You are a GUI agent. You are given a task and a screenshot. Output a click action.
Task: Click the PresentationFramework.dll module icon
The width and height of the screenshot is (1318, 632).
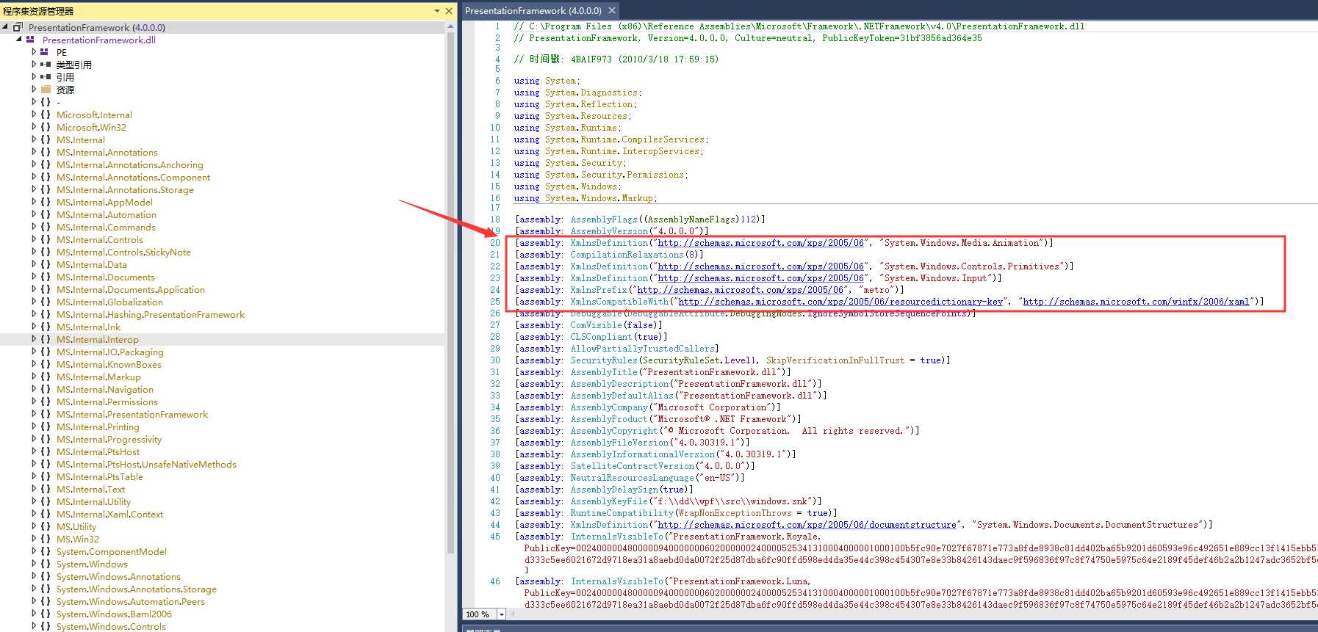(30, 40)
